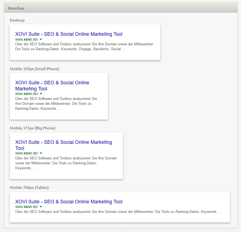The width and height of the screenshot is (241, 232).
Task: Click the XOVI Suite title in Desktop preview
Action: click(x=69, y=34)
